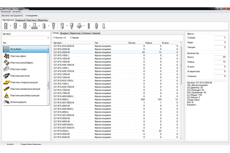The height and width of the screenshot is (153, 230).
Task: Open the Меритель tool tab
Action: 43,20
